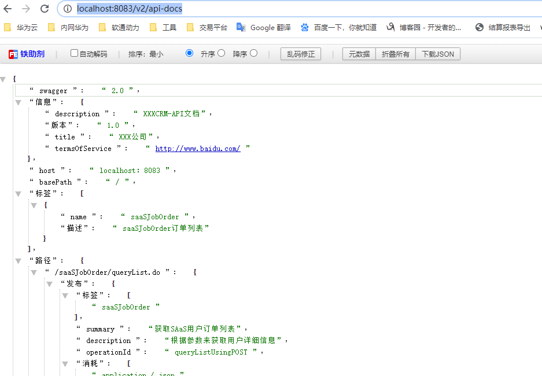Click the page reload icon
The height and width of the screenshot is (376, 542).
[x=44, y=9]
